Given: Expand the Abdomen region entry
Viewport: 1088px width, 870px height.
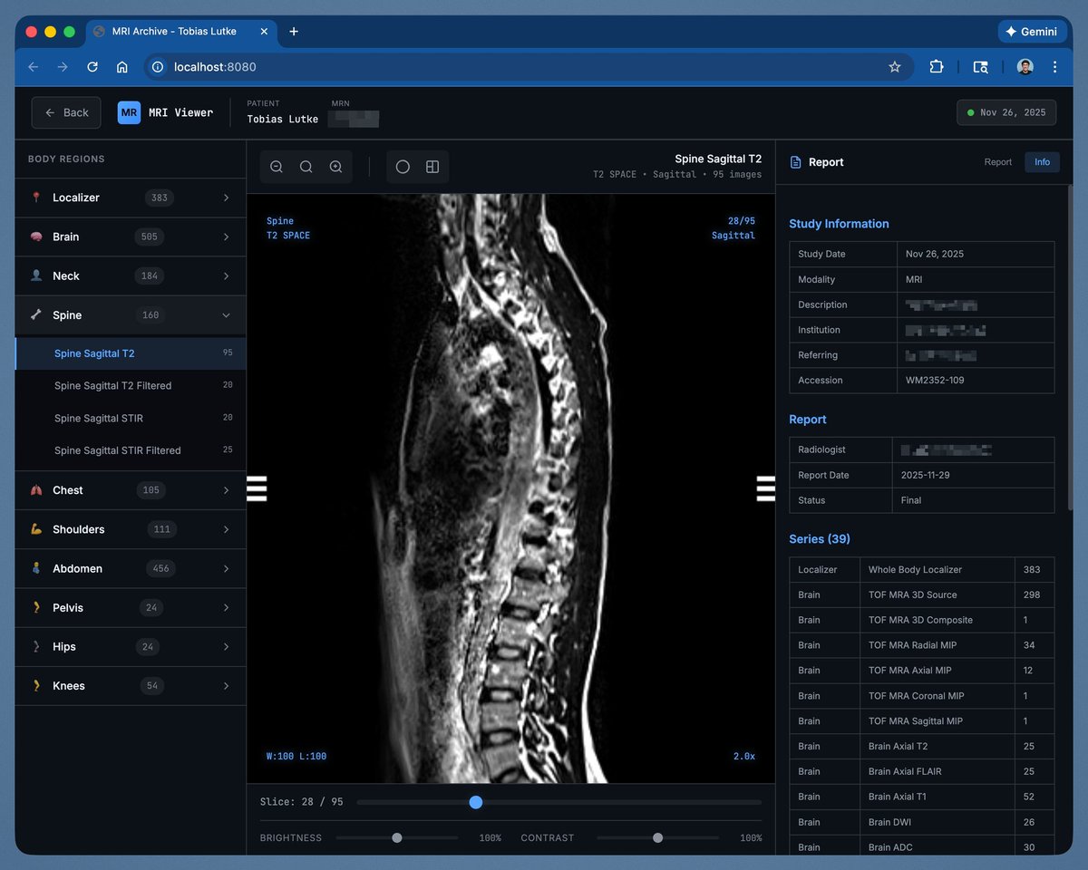Looking at the screenshot, I should click(130, 568).
